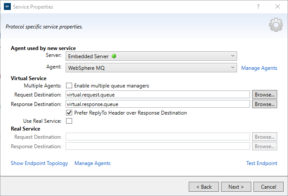This screenshot has width=288, height=196.
Task: Browse for the virtual Request Destination
Action: coord(265,94)
